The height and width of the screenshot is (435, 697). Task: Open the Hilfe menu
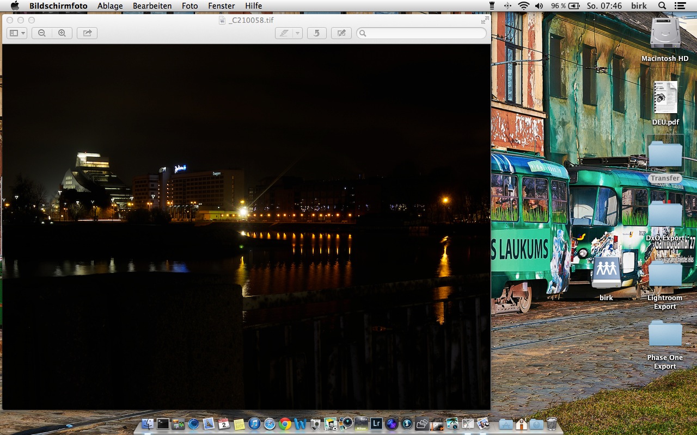coord(254,6)
